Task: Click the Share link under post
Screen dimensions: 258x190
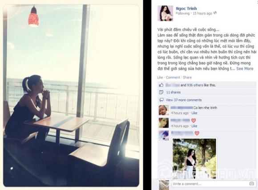Action: 187,77
